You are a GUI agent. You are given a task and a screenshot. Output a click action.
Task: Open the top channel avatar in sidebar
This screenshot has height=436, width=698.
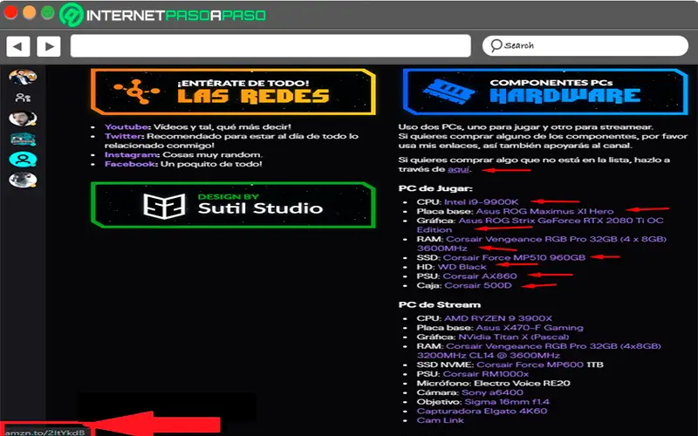coord(23,77)
